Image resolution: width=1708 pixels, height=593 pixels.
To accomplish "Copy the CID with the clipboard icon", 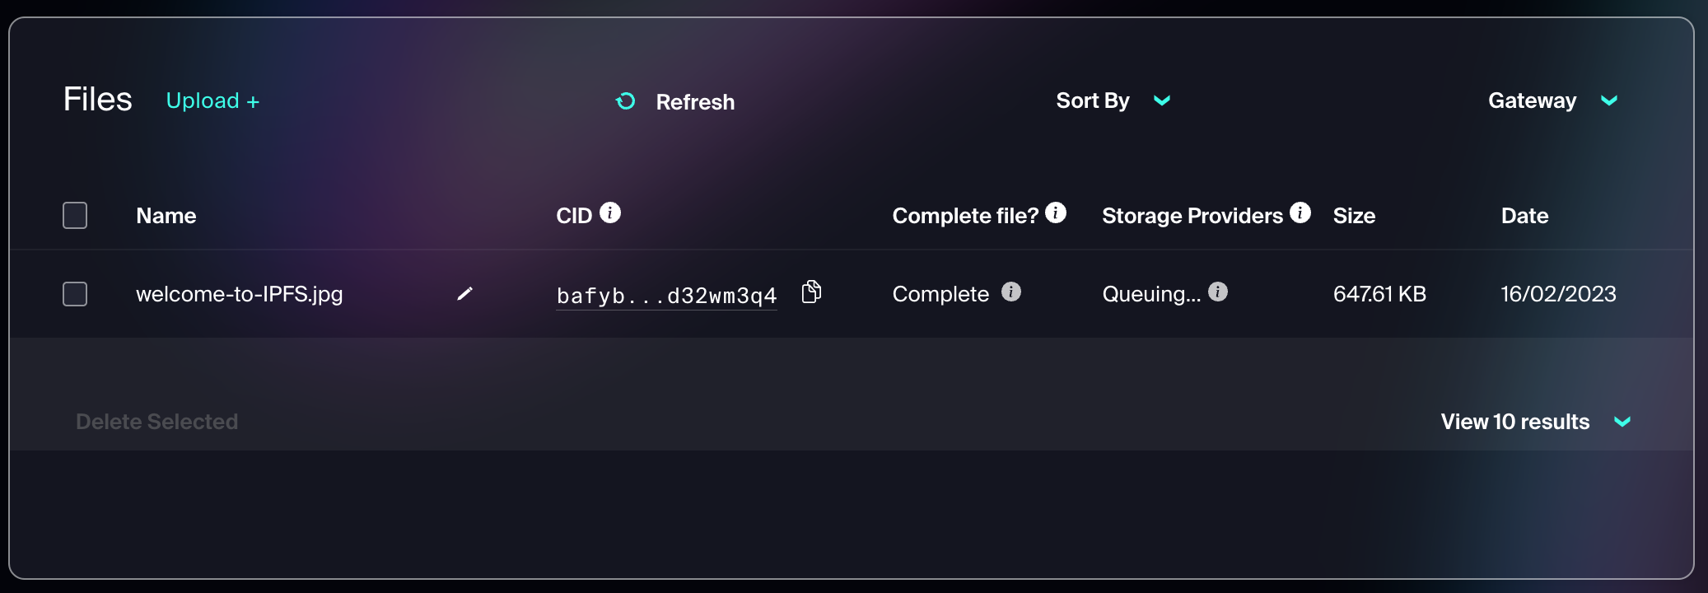I will click(x=811, y=292).
